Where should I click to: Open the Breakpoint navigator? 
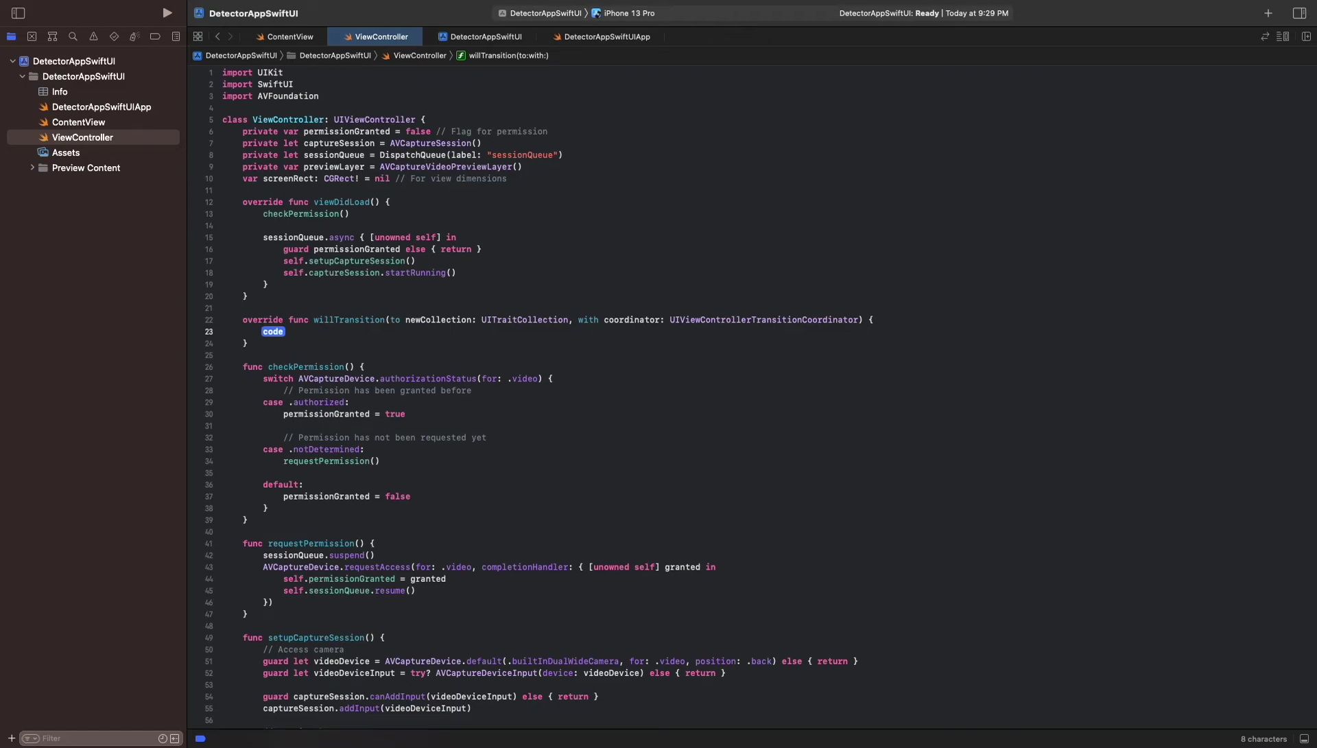155,36
